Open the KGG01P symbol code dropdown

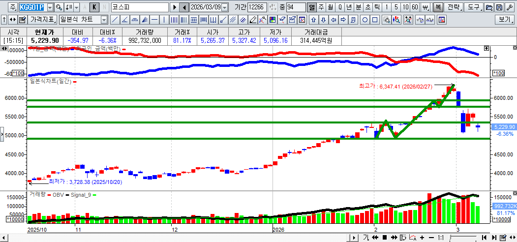[x=50, y=7]
